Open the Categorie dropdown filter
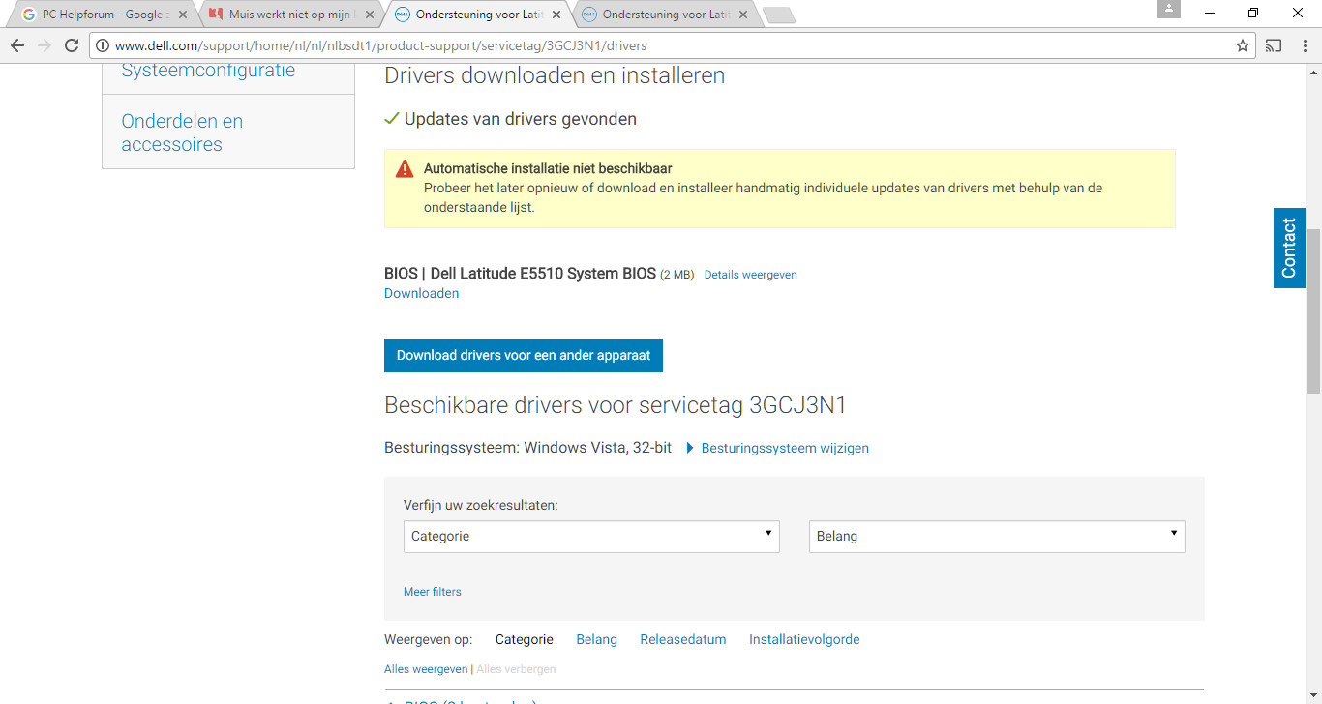Viewport: 1322px width, 704px height. tap(591, 537)
